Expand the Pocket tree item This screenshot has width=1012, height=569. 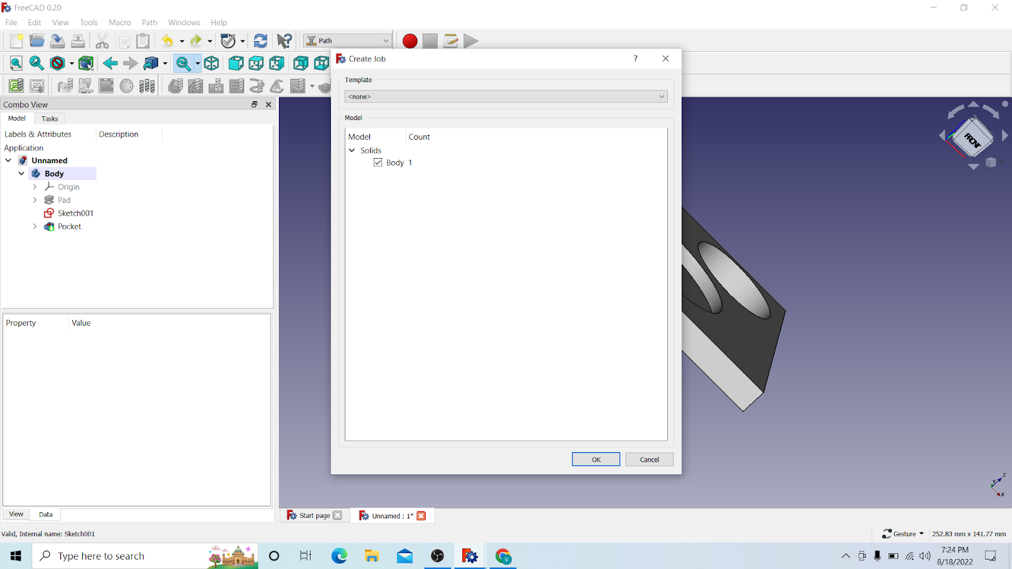point(35,226)
